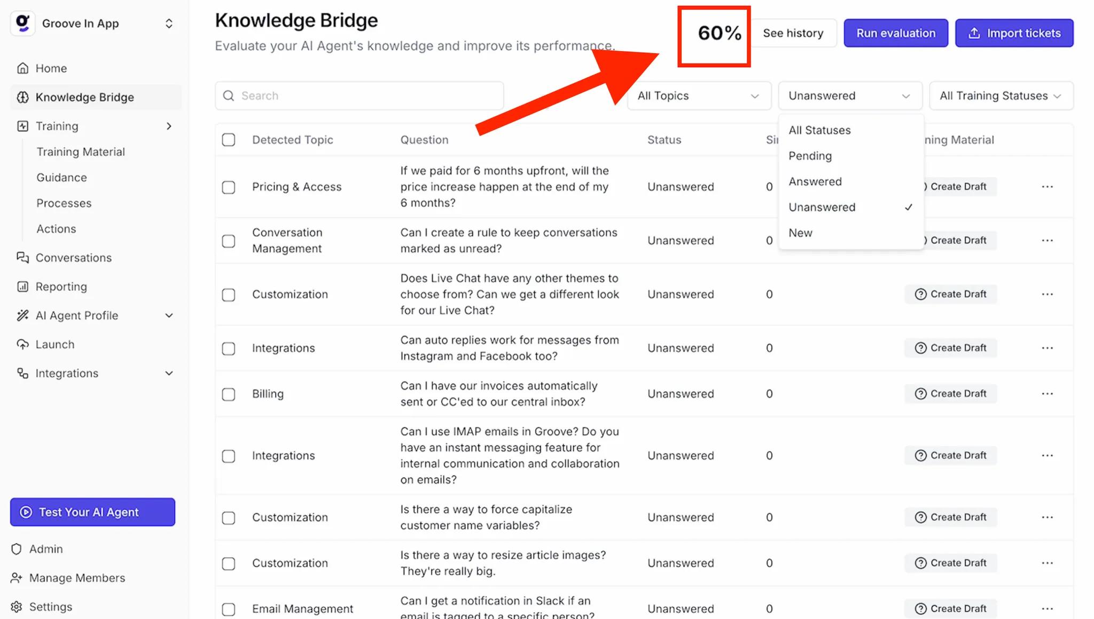Click the Launch rocket icon
This screenshot has height=619, width=1094.
[22, 344]
